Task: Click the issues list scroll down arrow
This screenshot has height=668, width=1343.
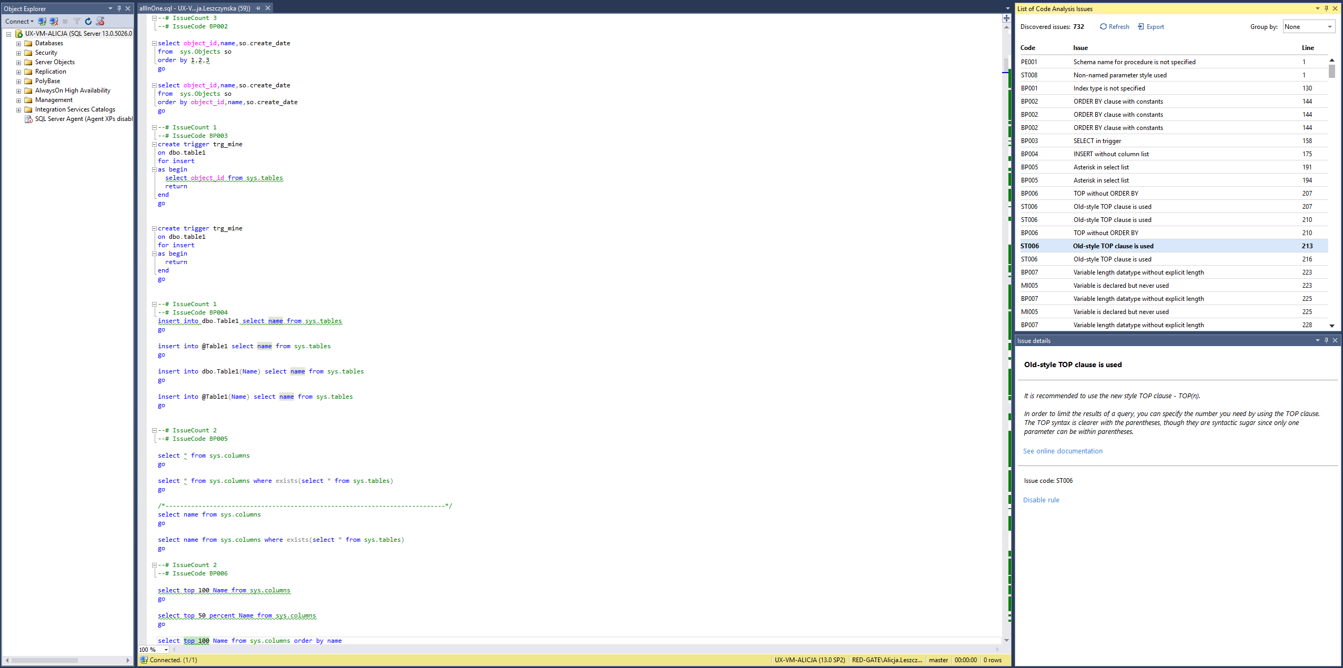Action: pos(1332,326)
